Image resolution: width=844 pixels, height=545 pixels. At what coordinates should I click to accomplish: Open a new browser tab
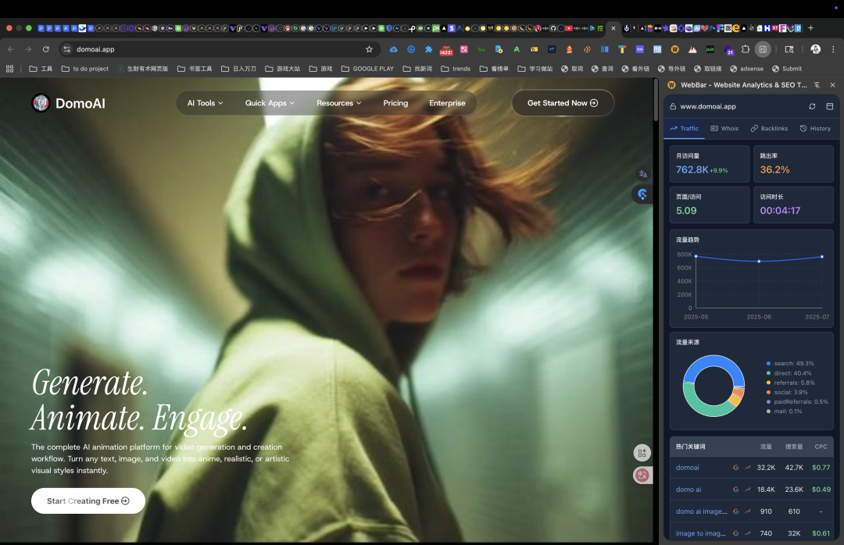[x=810, y=28]
